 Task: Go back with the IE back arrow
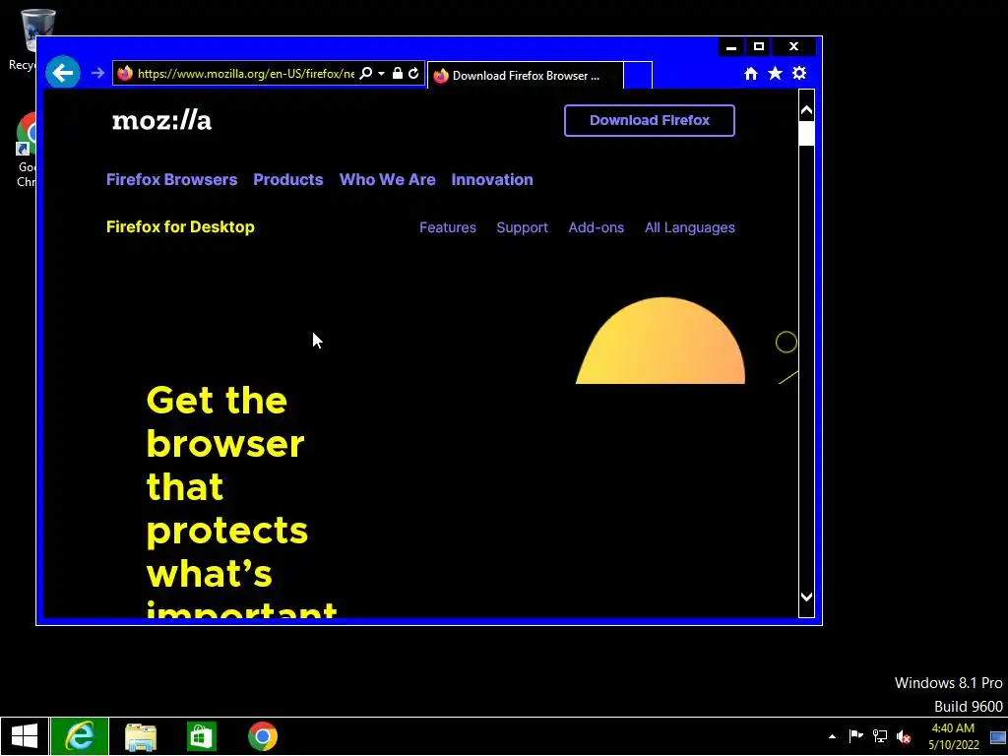[x=63, y=73]
